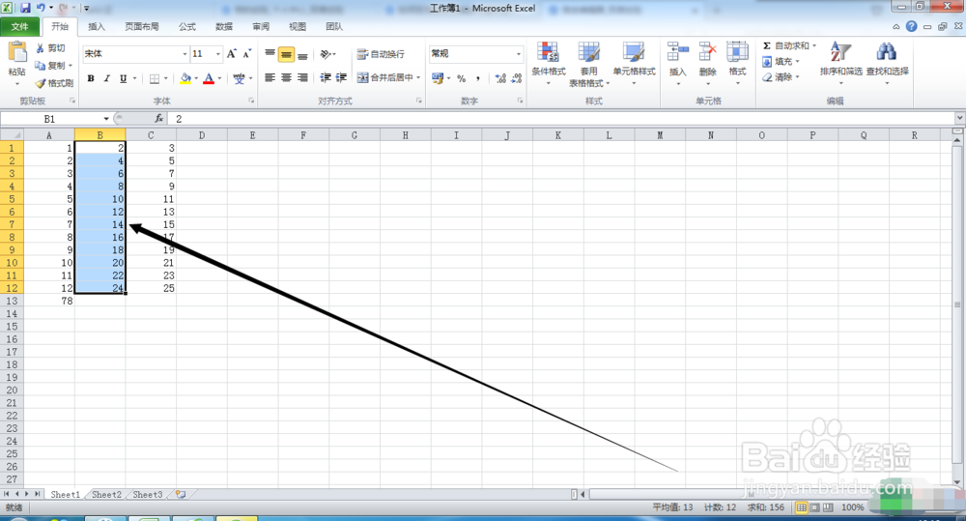Click the Undo arrow in quick access toolbar
This screenshot has width=966, height=521.
pyautogui.click(x=40, y=8)
